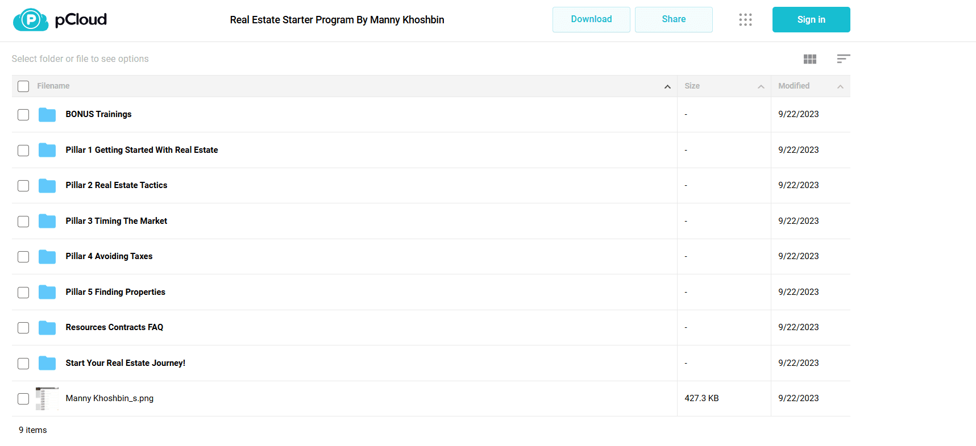Viewport: 976px width, 446px height.
Task: Click the page title Real Estate Starter Program
Action: 337,20
